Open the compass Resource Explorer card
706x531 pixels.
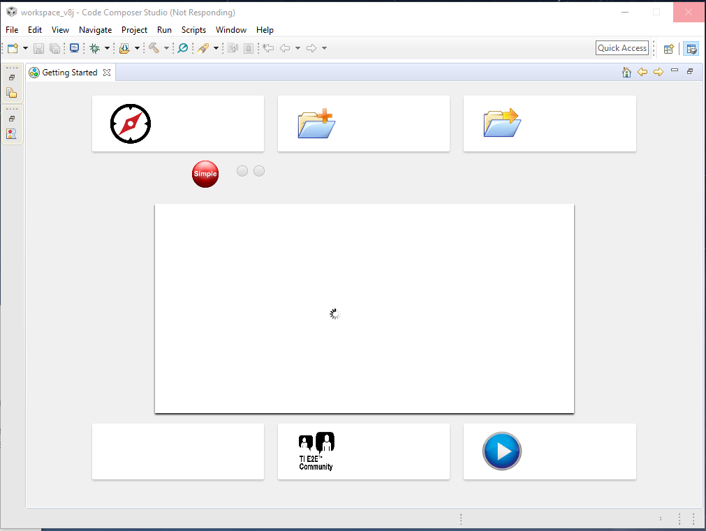(178, 124)
